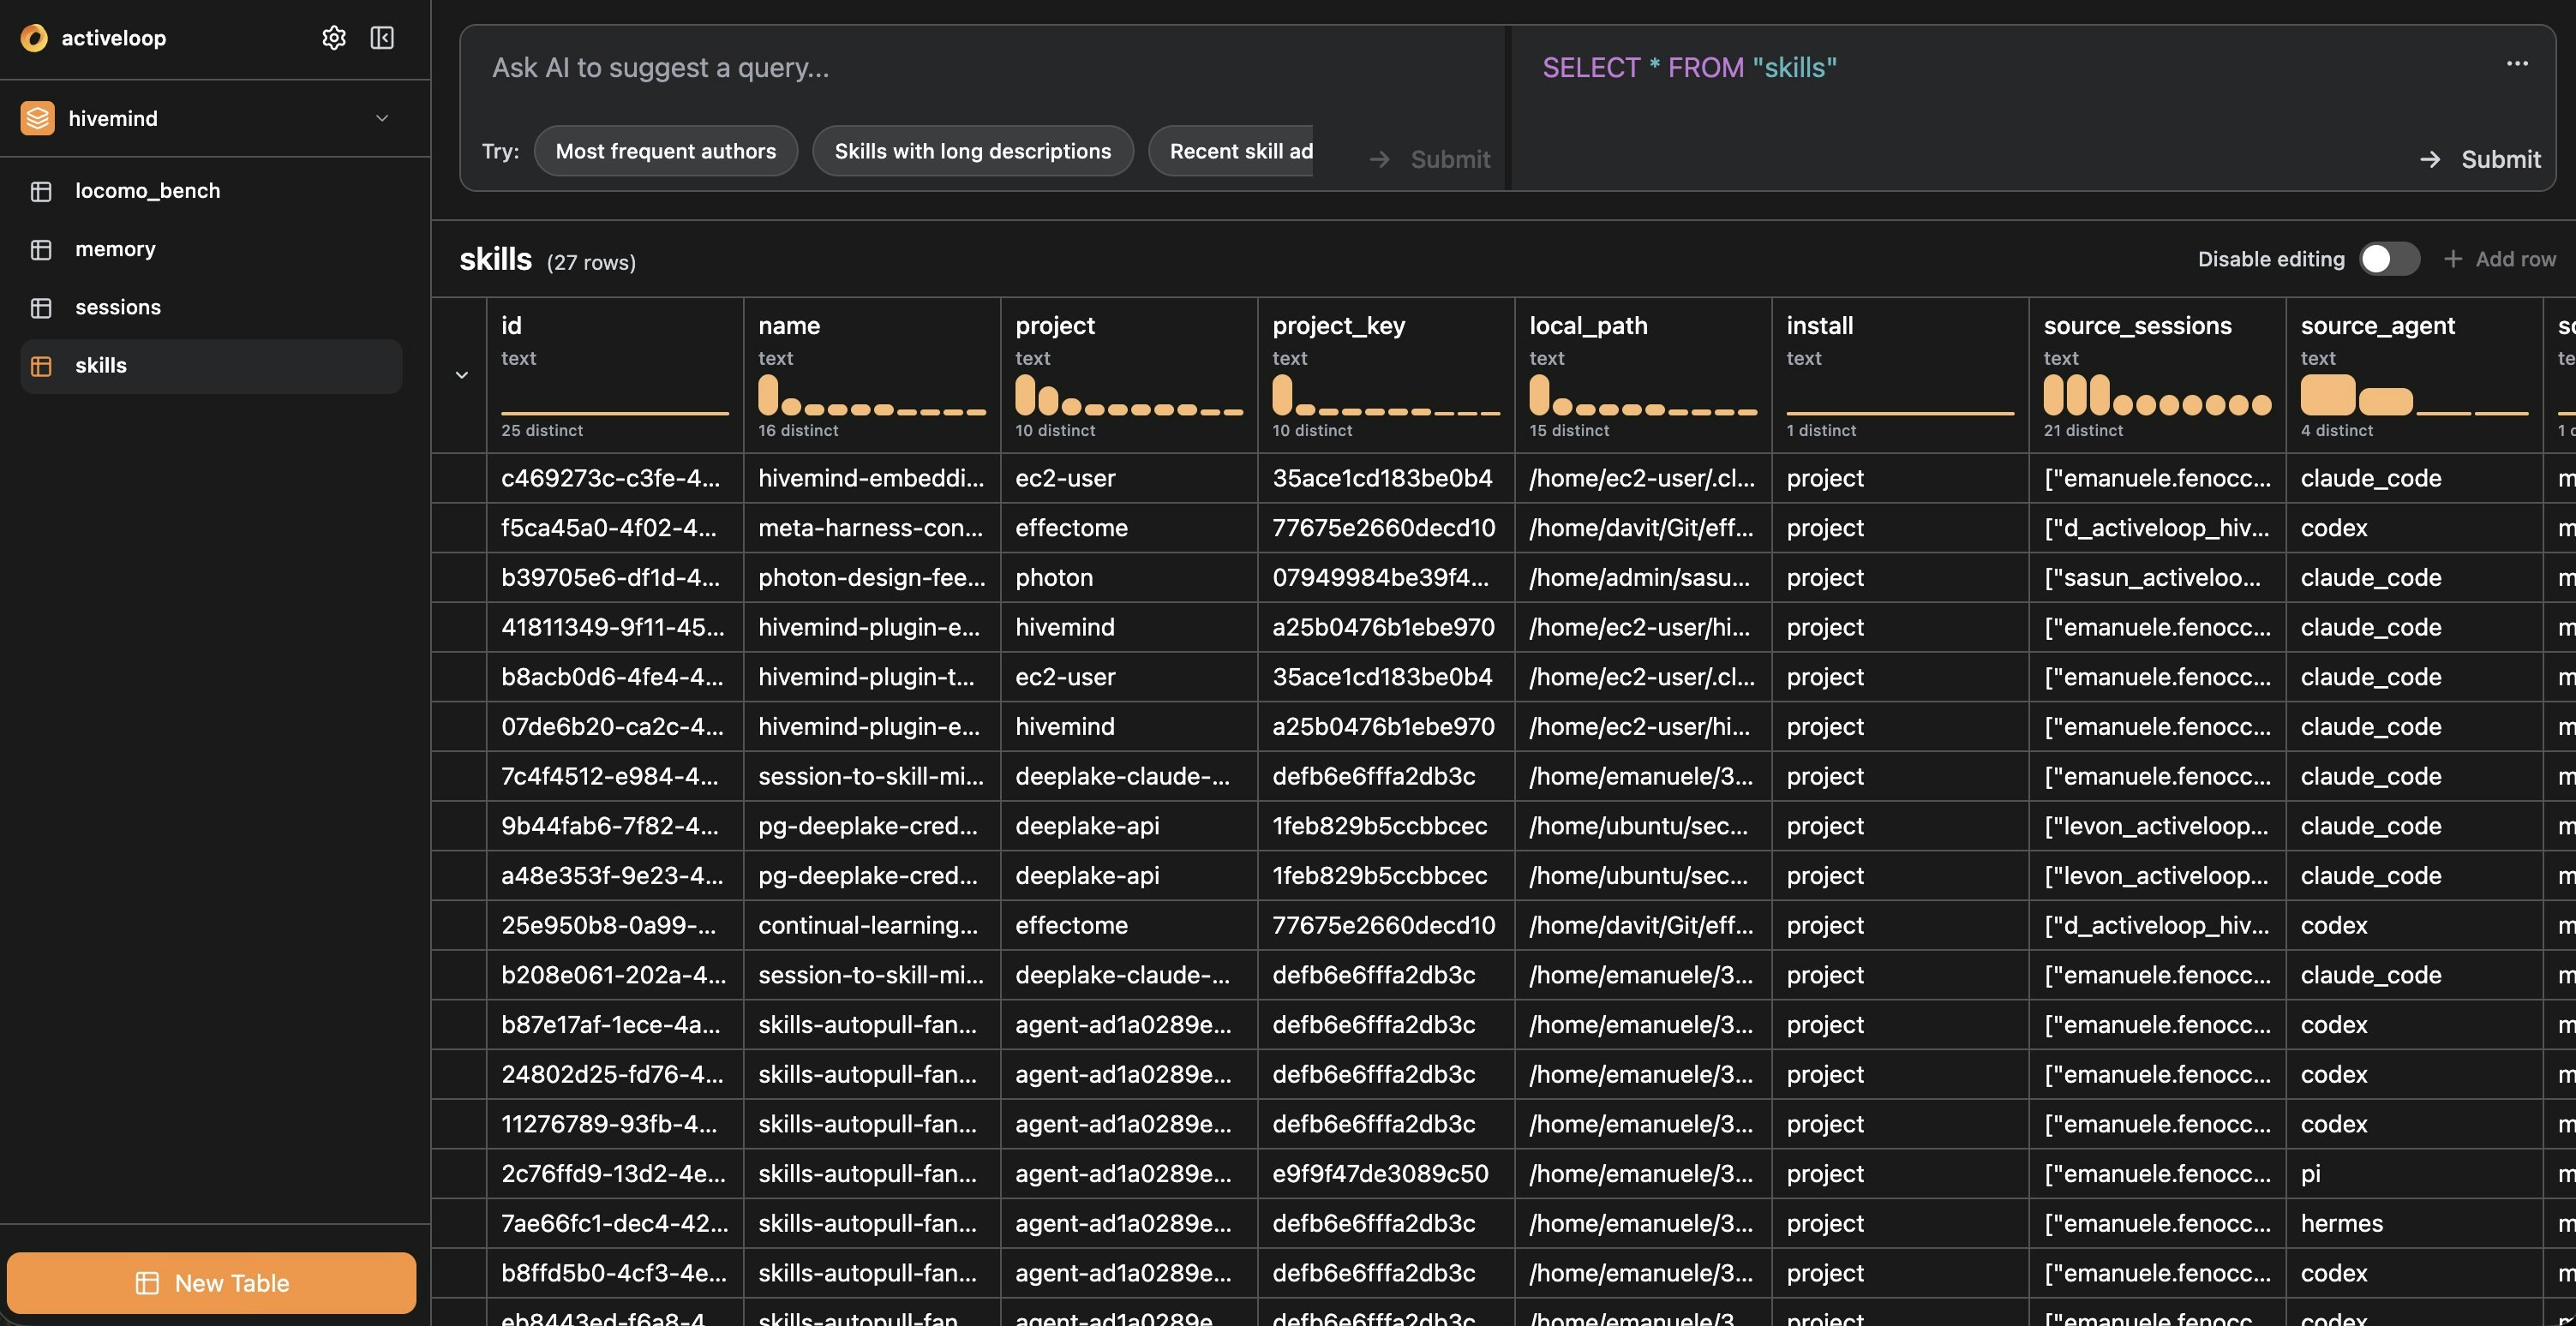This screenshot has height=1326, width=2576.
Task: Click the id column header
Action: (615, 374)
